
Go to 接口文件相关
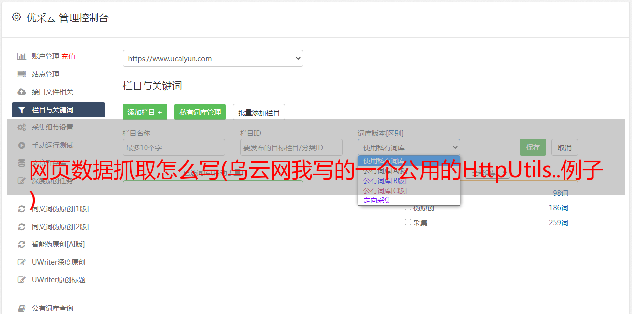point(52,92)
